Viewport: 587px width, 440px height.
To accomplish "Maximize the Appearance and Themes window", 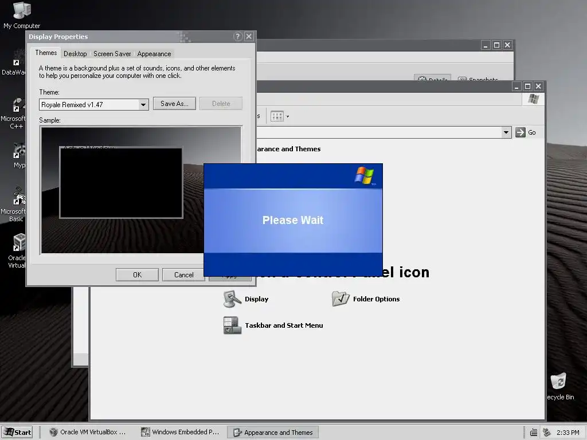I will pyautogui.click(x=527, y=87).
